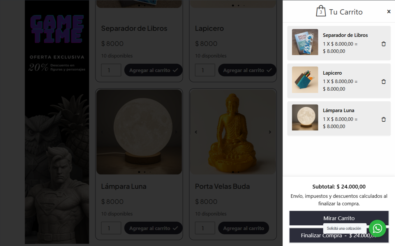Viewport: 395px width, 246px height.
Task: Click the shopping bag cart icon
Action: [x=321, y=11]
